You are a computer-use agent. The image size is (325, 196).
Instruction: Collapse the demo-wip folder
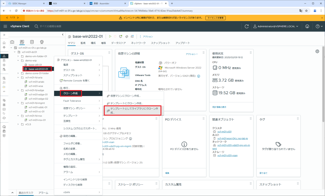tap(18, 61)
